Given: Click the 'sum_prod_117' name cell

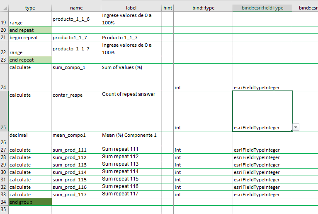Looking at the screenshot, I should click(76, 195).
